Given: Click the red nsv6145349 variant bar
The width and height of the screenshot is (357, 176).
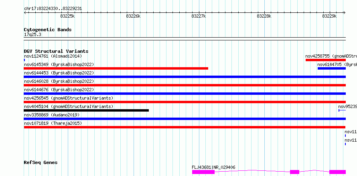Looking at the screenshot, I should (x=116, y=68).
